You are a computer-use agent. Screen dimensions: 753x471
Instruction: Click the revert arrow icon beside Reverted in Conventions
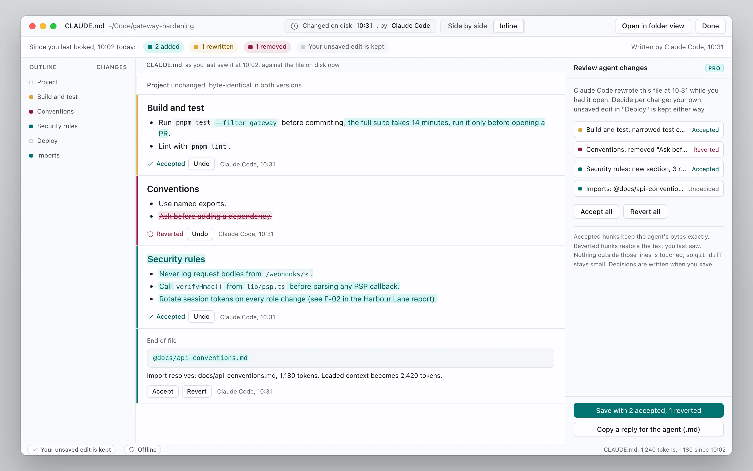coord(150,234)
